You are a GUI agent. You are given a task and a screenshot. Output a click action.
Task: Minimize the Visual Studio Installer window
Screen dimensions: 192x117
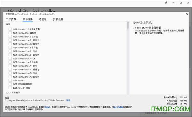[x=173, y=3]
